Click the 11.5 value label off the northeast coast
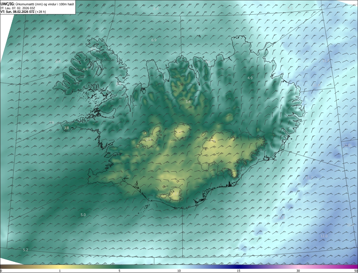 coord(326,61)
